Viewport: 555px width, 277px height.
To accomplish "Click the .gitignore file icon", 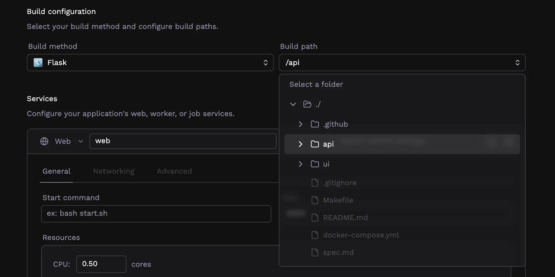I will tap(315, 183).
